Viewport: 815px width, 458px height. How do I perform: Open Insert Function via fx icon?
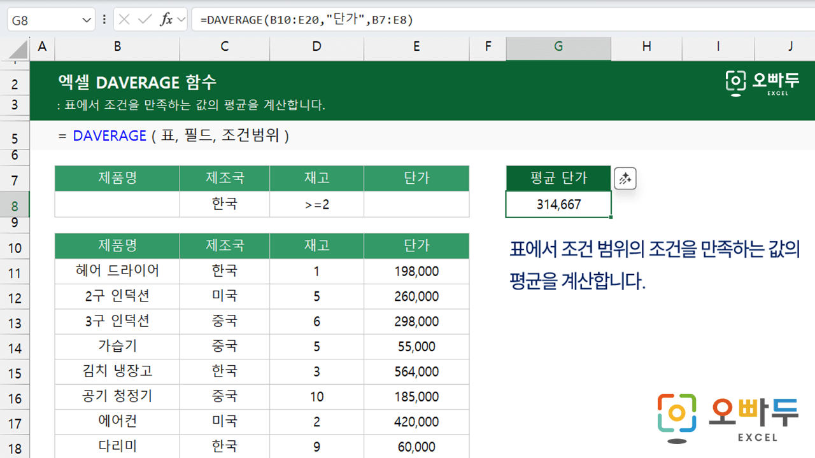point(166,20)
